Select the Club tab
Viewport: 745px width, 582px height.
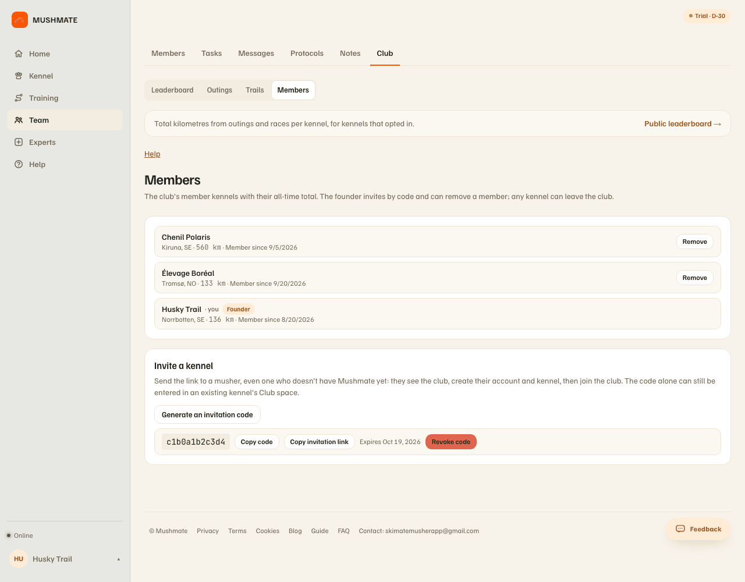[385, 53]
